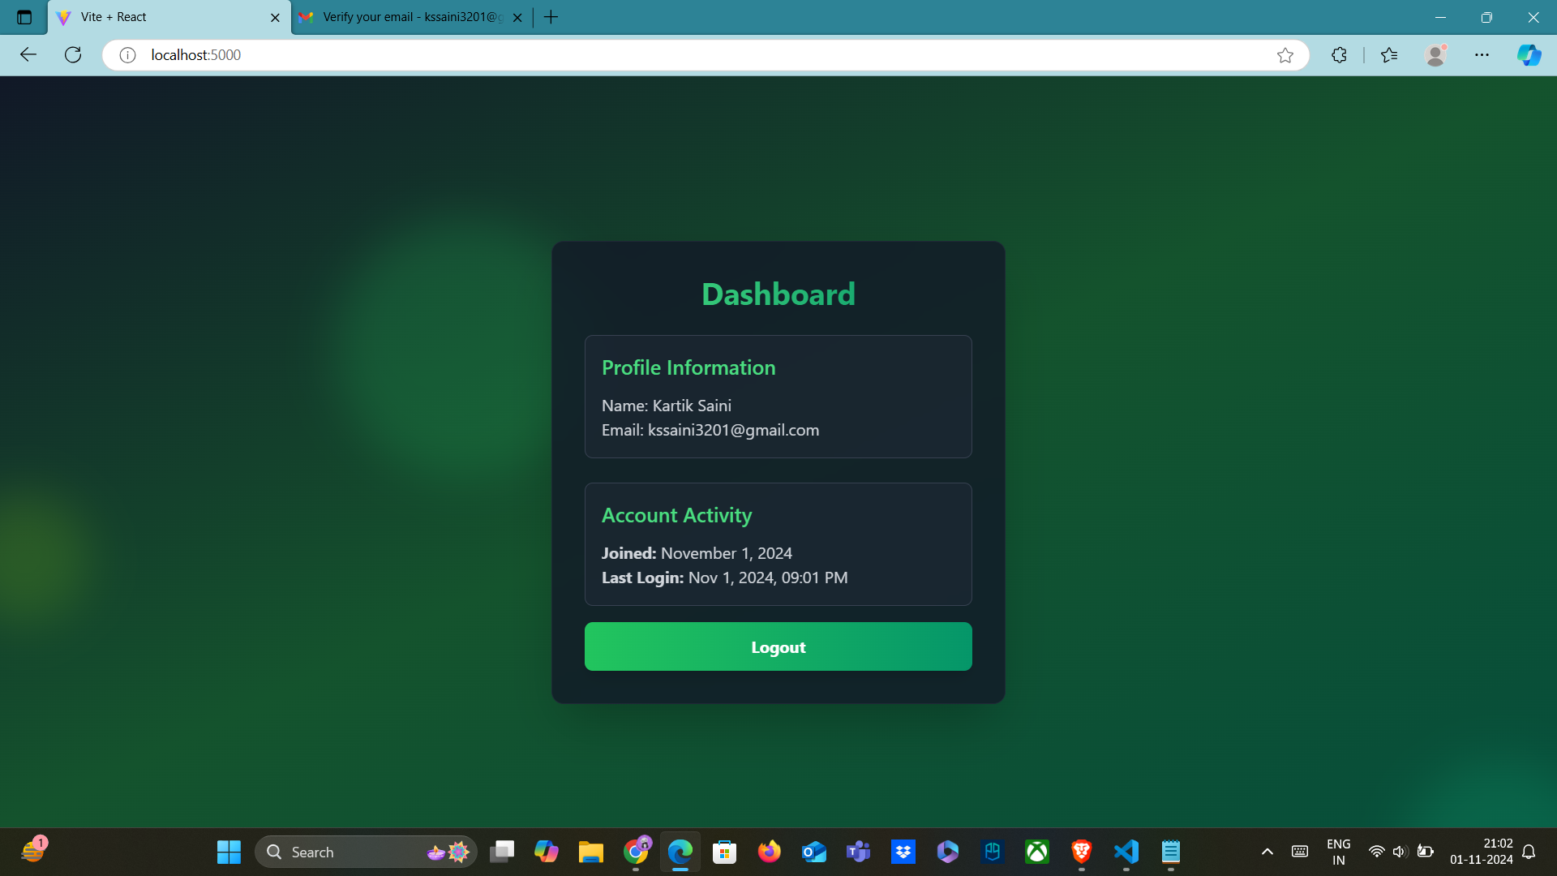The height and width of the screenshot is (876, 1557).
Task: Open Wi-Fi network settings tray icon
Action: coord(1376,852)
